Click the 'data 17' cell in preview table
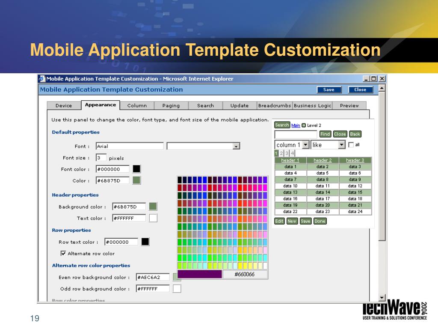Screen dimensions: 438x329 pyautogui.click(x=323, y=199)
